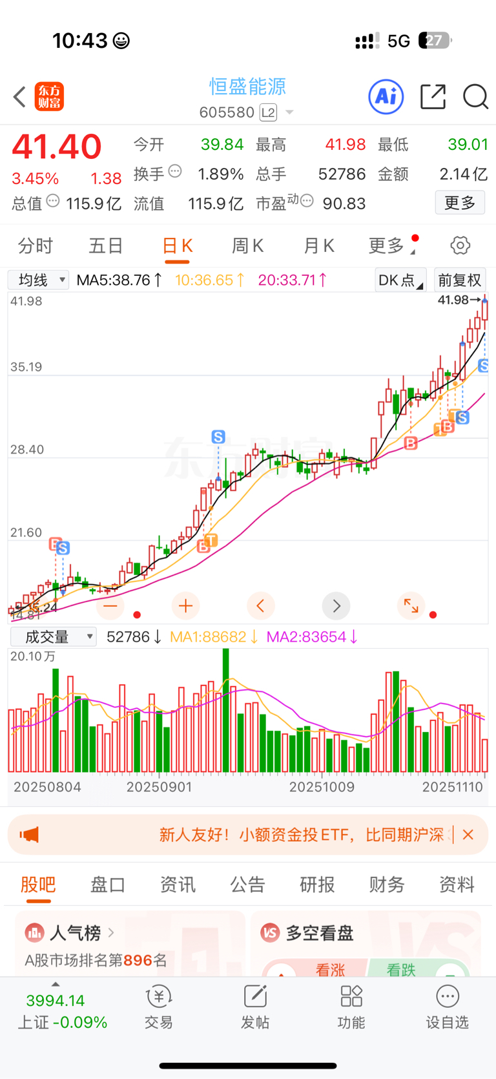Open the 公告 tab
The image size is (496, 1079).
click(247, 884)
